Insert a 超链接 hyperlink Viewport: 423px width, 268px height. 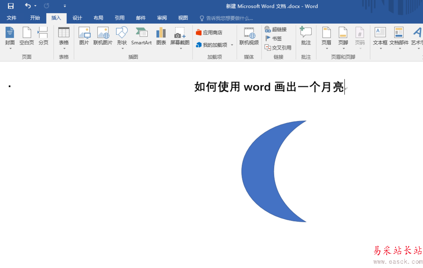(276, 29)
